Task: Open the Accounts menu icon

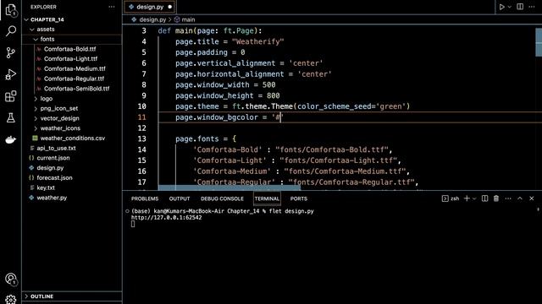Action: (x=11, y=279)
